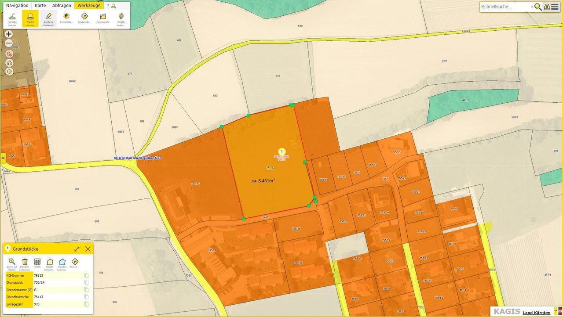The width and height of the screenshot is (563, 317).
Task: Select the Strecke messen tool
Action: (12, 19)
